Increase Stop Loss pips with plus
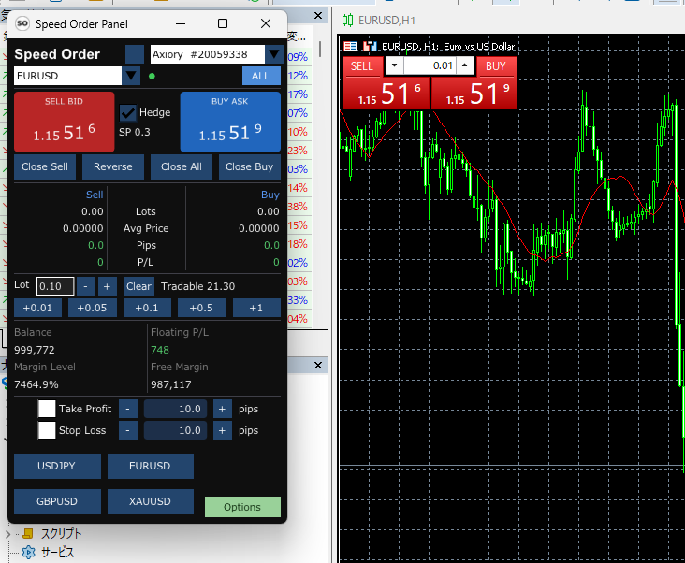The height and width of the screenshot is (563, 685). pyautogui.click(x=223, y=430)
